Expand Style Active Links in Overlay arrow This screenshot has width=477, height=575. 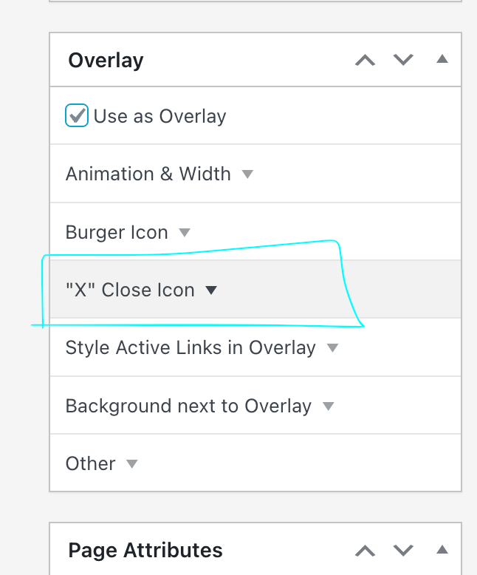click(x=333, y=348)
